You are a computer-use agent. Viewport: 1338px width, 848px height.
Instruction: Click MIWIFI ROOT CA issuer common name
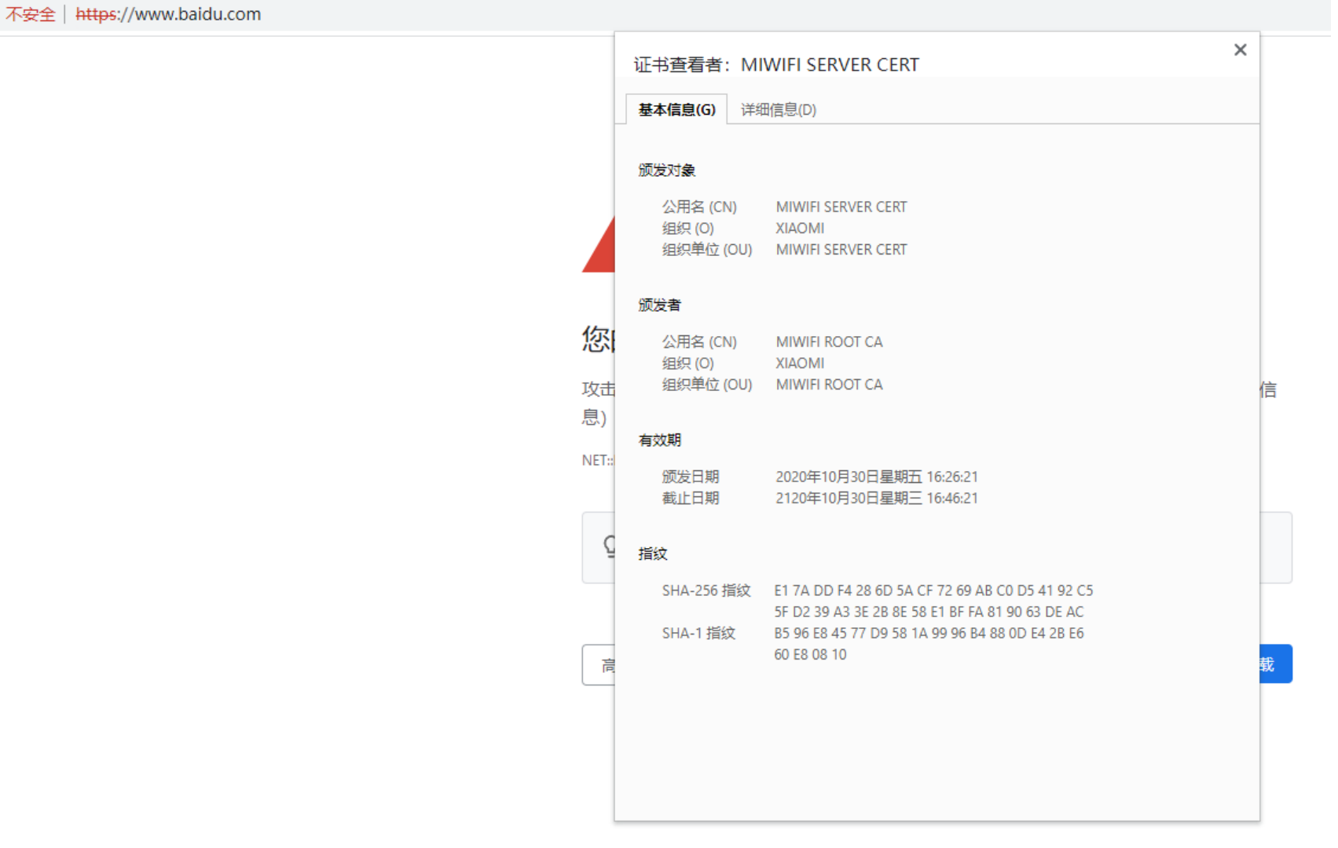coord(828,342)
